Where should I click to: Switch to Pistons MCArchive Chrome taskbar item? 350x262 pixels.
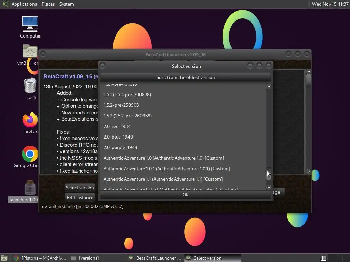(40, 258)
